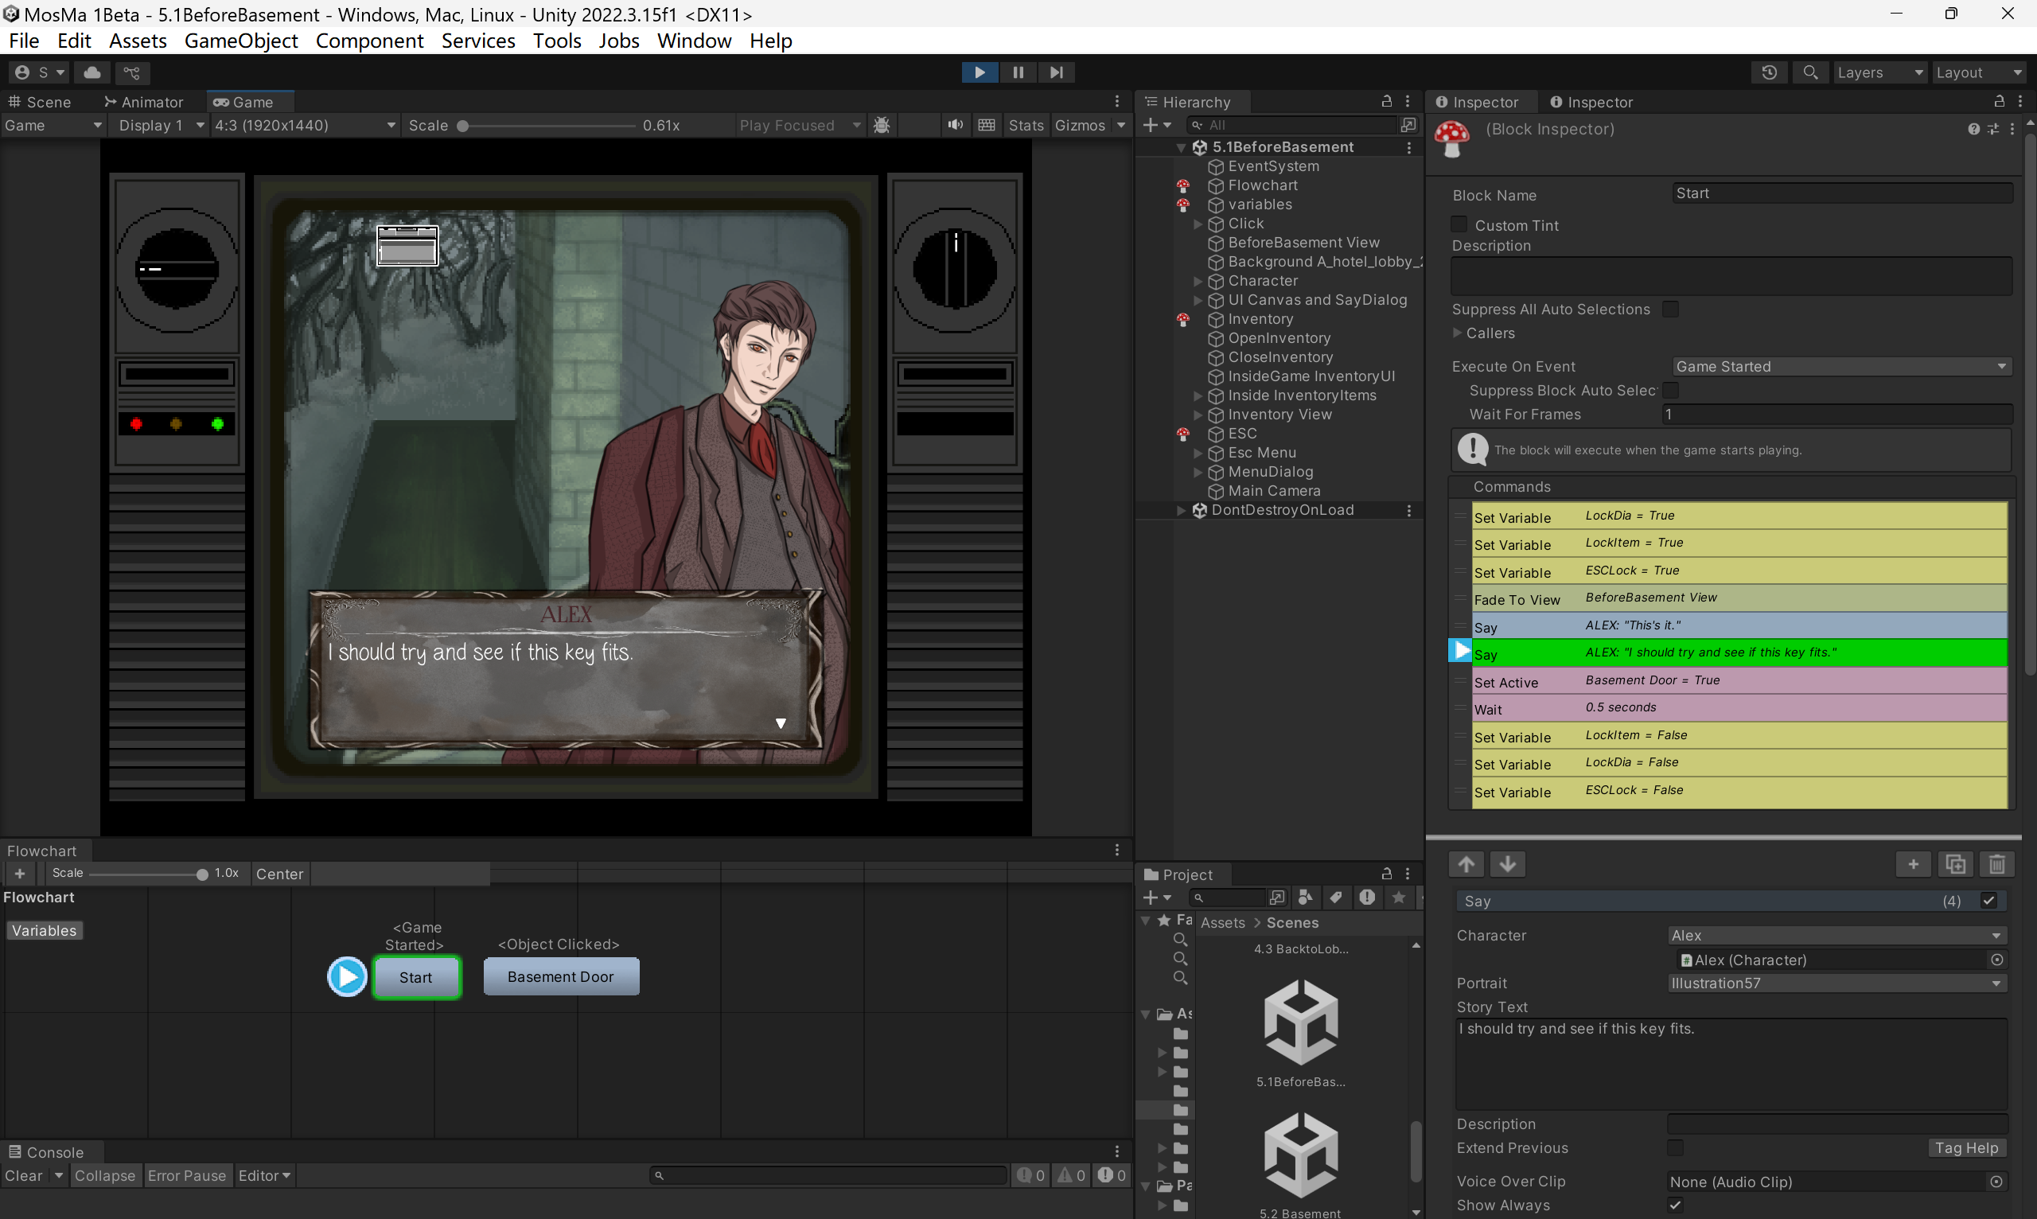Open the Play Focused dropdown
The image size is (2037, 1219).
[798, 125]
